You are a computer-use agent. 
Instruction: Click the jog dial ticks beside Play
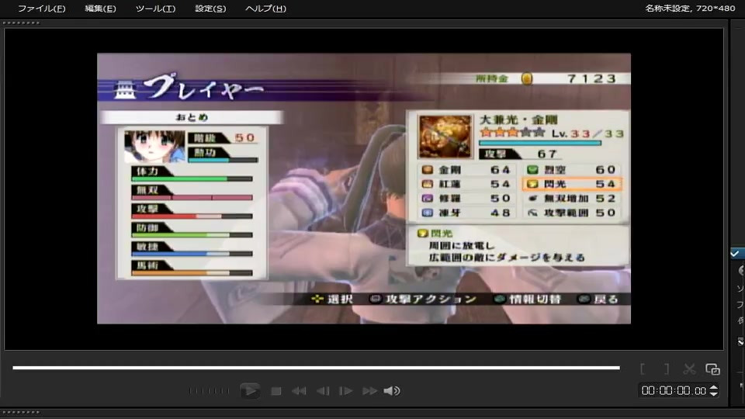tap(209, 391)
